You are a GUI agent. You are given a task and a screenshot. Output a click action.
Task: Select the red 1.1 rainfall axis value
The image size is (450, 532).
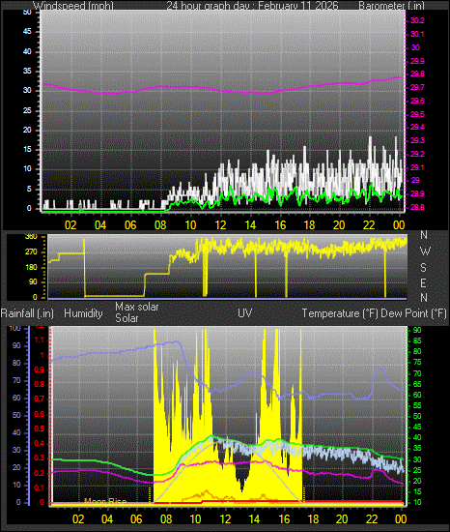coord(40,340)
